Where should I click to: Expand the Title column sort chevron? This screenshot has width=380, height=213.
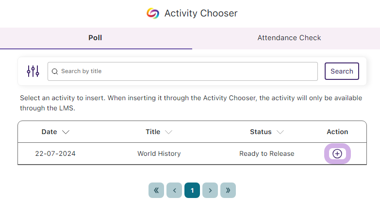pos(169,132)
